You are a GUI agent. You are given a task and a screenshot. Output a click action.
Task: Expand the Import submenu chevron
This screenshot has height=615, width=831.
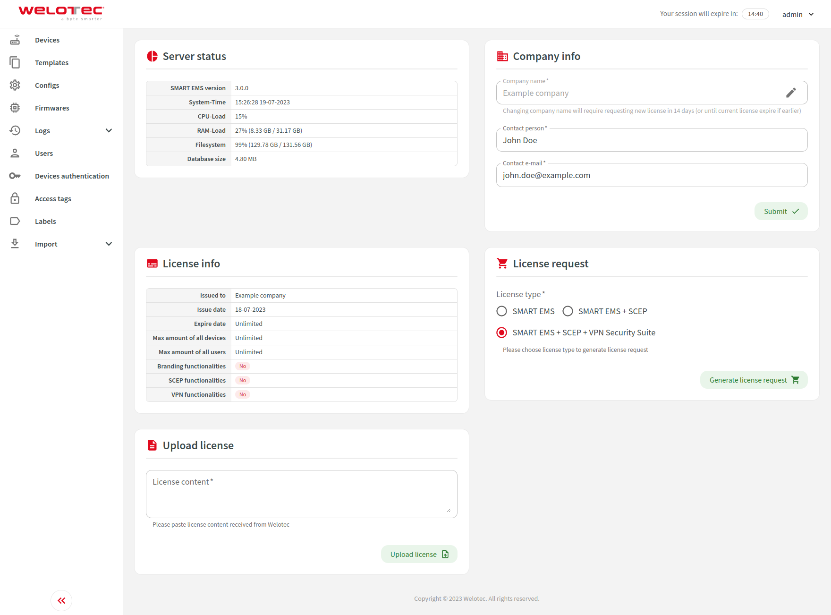[x=109, y=244]
